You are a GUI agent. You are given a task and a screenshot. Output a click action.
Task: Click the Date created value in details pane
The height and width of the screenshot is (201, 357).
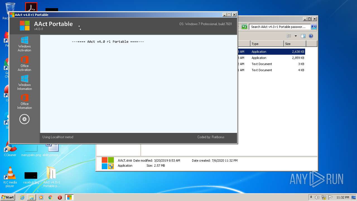pyautogui.click(x=225, y=161)
